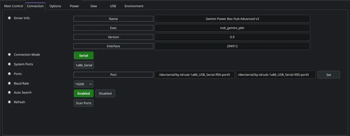Image resolution: width=350 pixels, height=136 pixels.
Task: Click the Scan Ports button
Action: pyautogui.click(x=84, y=103)
